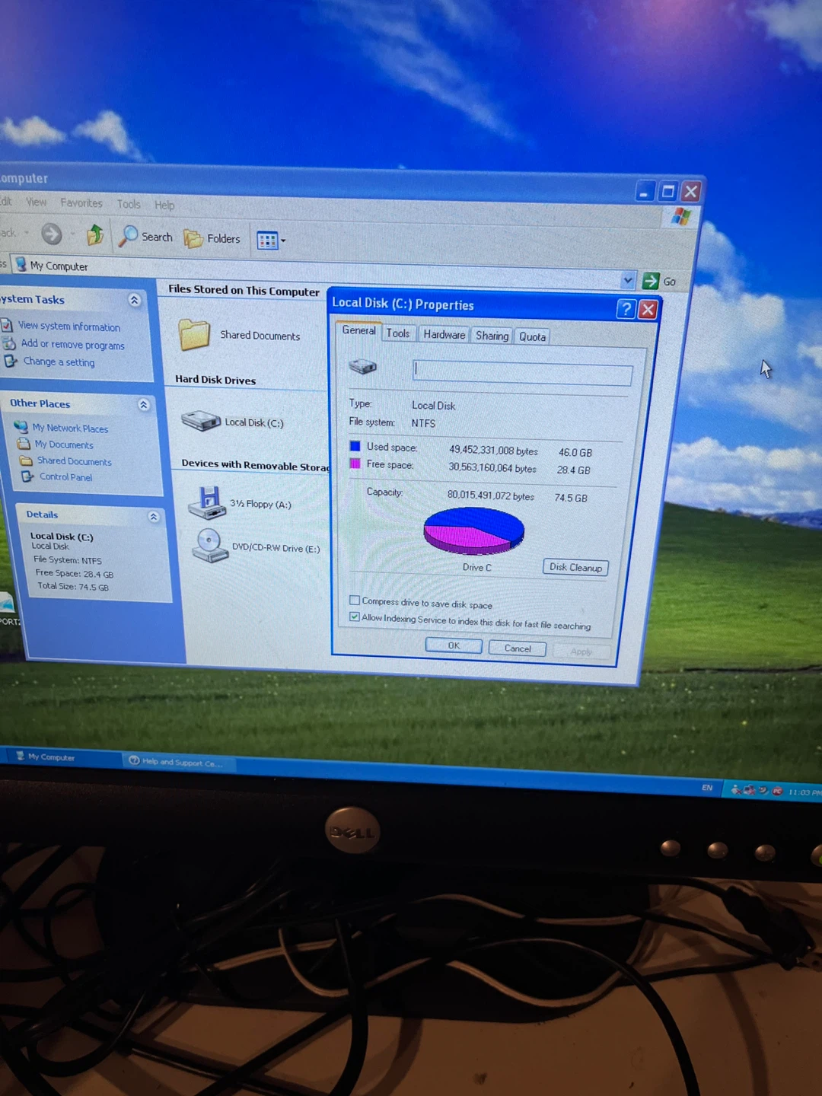Open the Views dropdown button

(271, 241)
